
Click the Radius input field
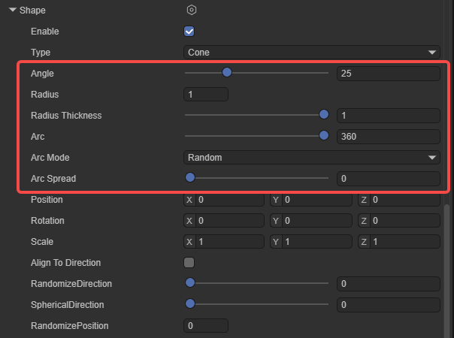(x=206, y=95)
